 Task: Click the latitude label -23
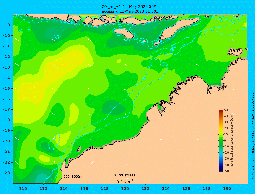pyautogui.click(x=7, y=173)
